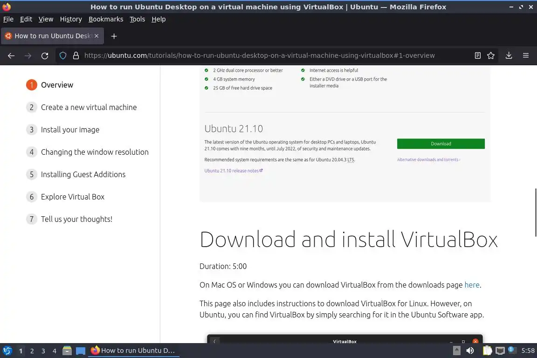Switch to workspace 3
The width and height of the screenshot is (537, 358).
[43, 351]
